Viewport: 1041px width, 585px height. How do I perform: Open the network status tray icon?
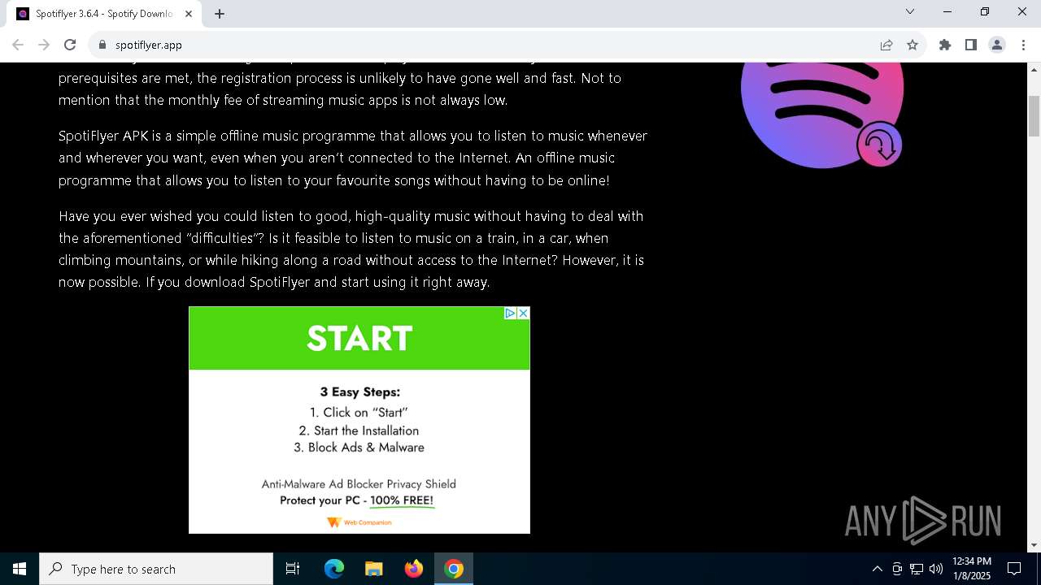click(917, 569)
